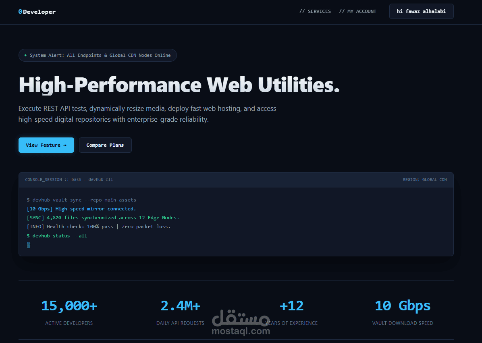Click the REGION: GLOBAL-CDN label
The height and width of the screenshot is (343, 482).
pos(425,179)
